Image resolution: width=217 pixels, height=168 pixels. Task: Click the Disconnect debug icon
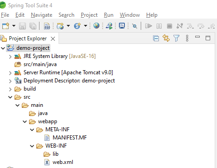180,26
